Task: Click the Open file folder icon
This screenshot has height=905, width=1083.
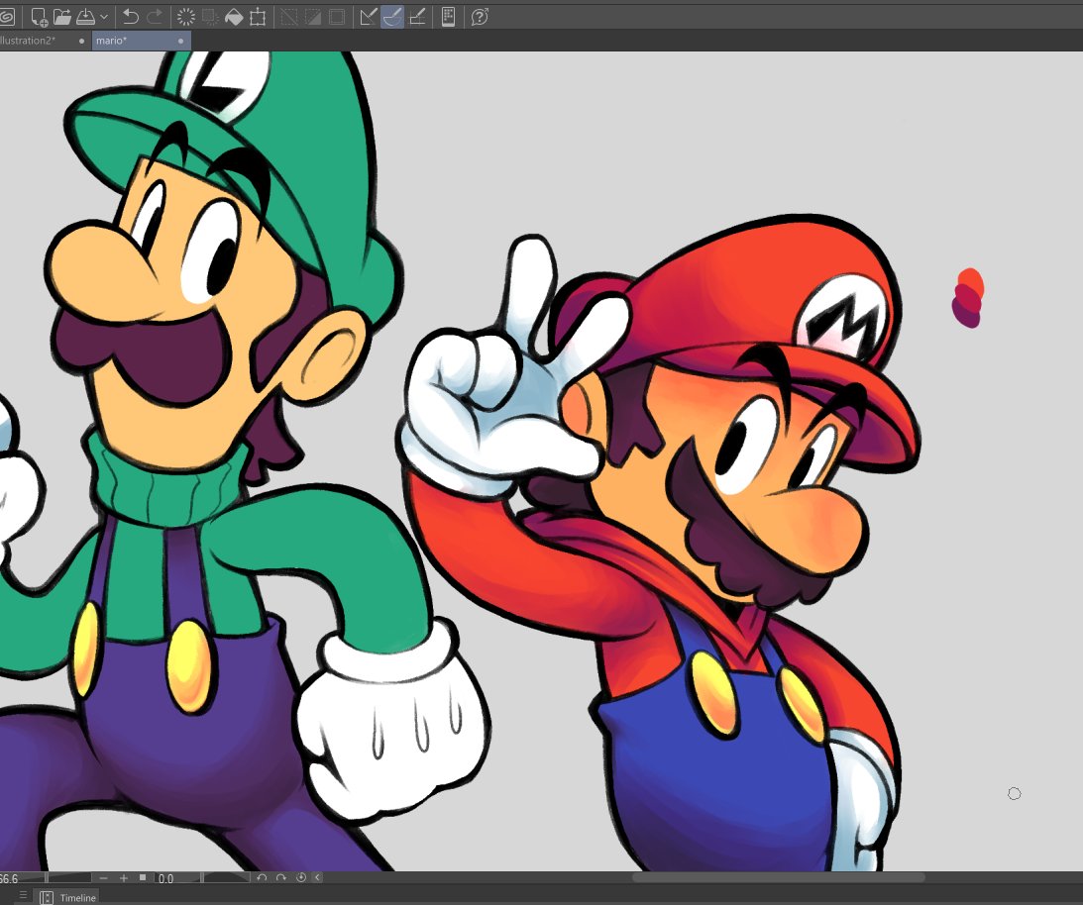Action: tap(62, 17)
